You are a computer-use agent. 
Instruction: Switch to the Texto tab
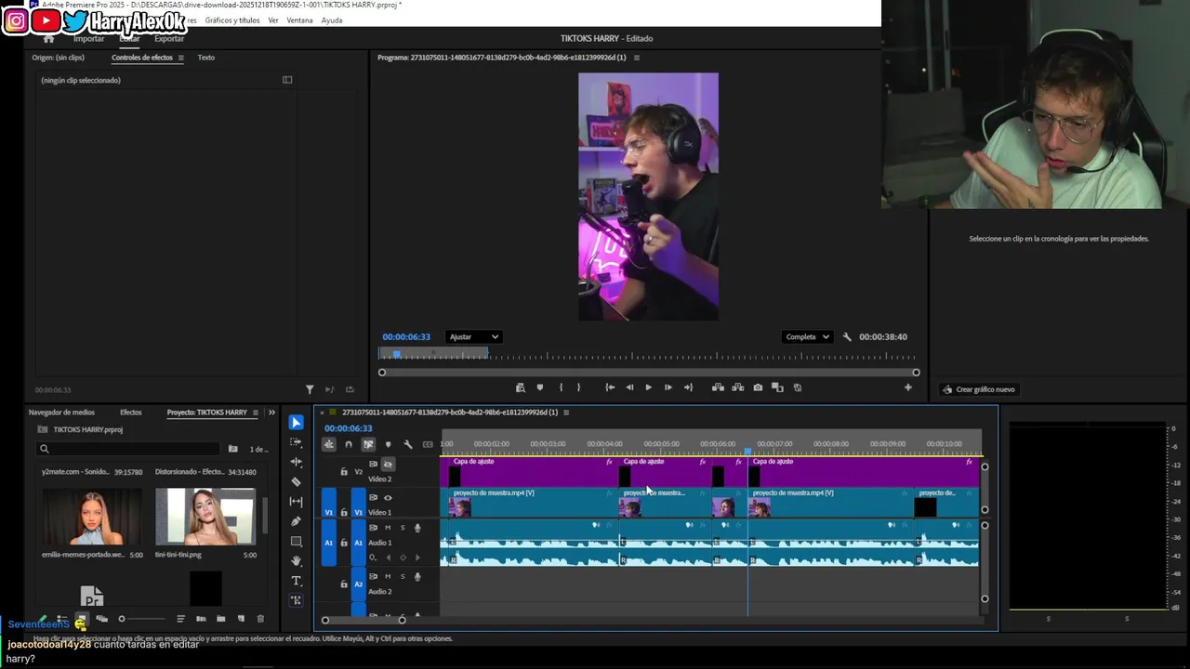[x=205, y=58]
